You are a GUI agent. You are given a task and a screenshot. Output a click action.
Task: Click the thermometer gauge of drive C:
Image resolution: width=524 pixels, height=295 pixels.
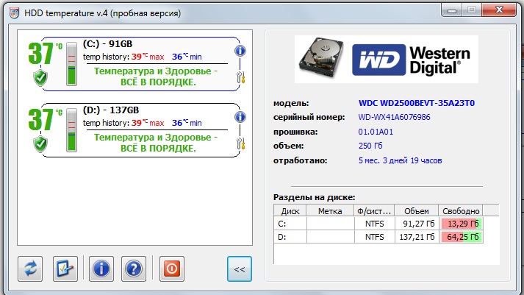(x=71, y=63)
